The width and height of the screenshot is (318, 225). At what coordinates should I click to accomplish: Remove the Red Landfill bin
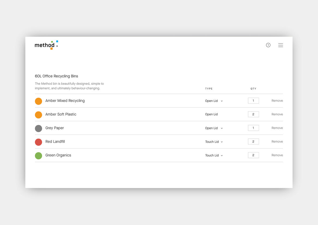coord(277,142)
